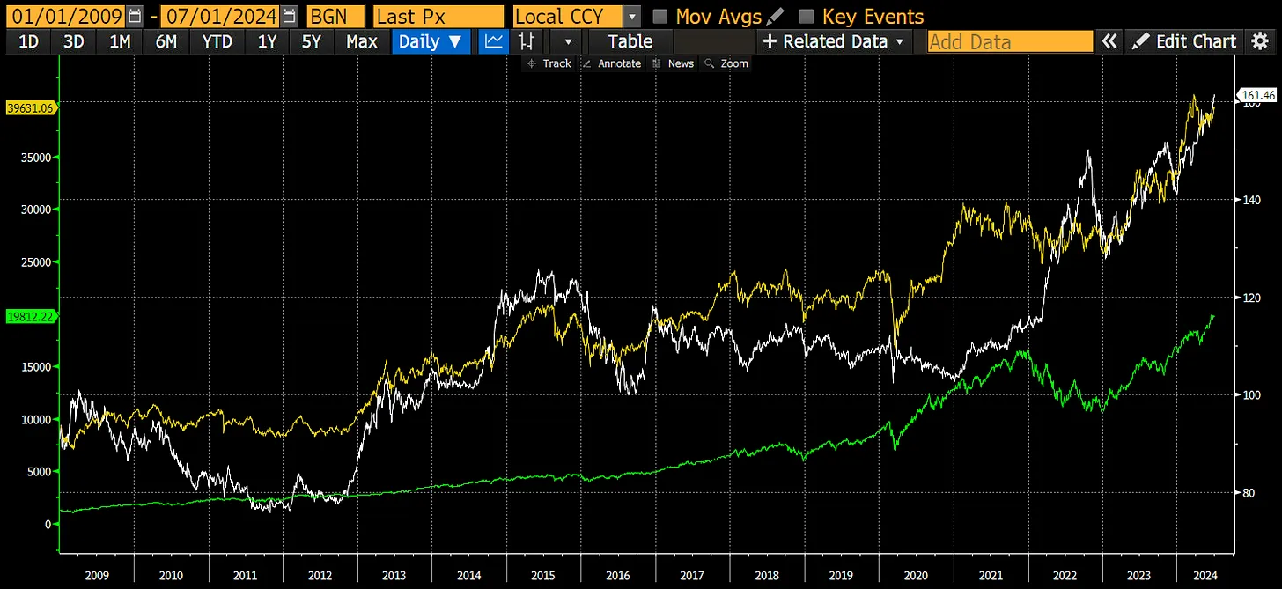Click the green 19812.22 price label
The image size is (1282, 589).
tap(30, 317)
